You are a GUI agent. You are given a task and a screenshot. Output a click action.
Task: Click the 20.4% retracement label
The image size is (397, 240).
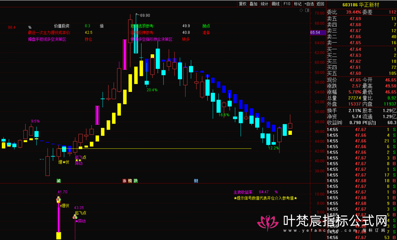pyautogui.click(x=152, y=90)
